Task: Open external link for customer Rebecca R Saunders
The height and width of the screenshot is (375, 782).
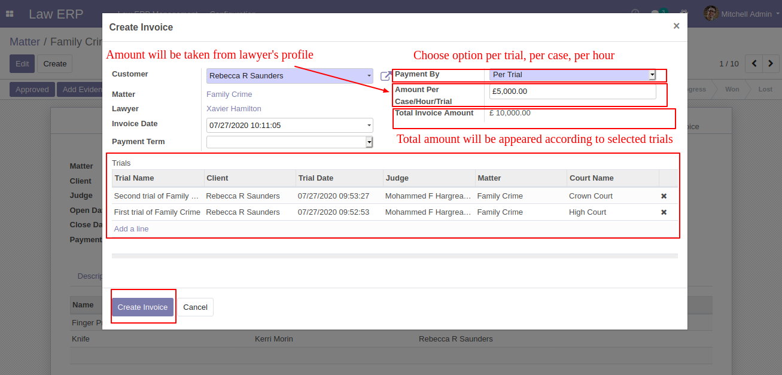Action: coord(385,76)
